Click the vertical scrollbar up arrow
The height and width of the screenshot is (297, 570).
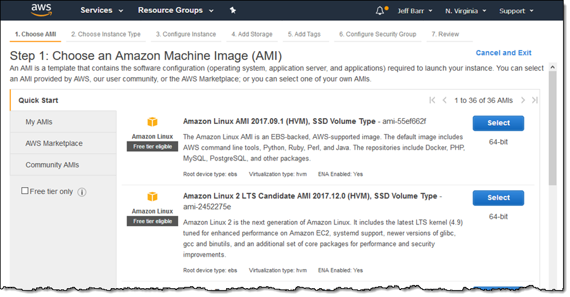pos(552,67)
